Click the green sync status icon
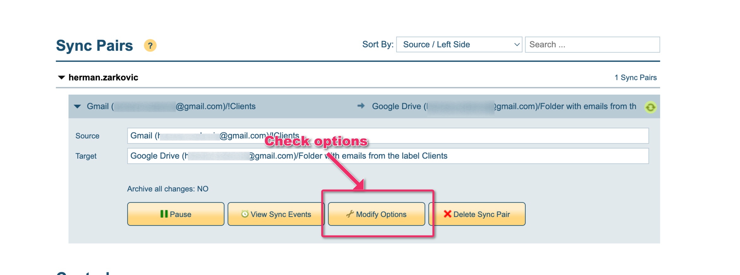 [650, 107]
